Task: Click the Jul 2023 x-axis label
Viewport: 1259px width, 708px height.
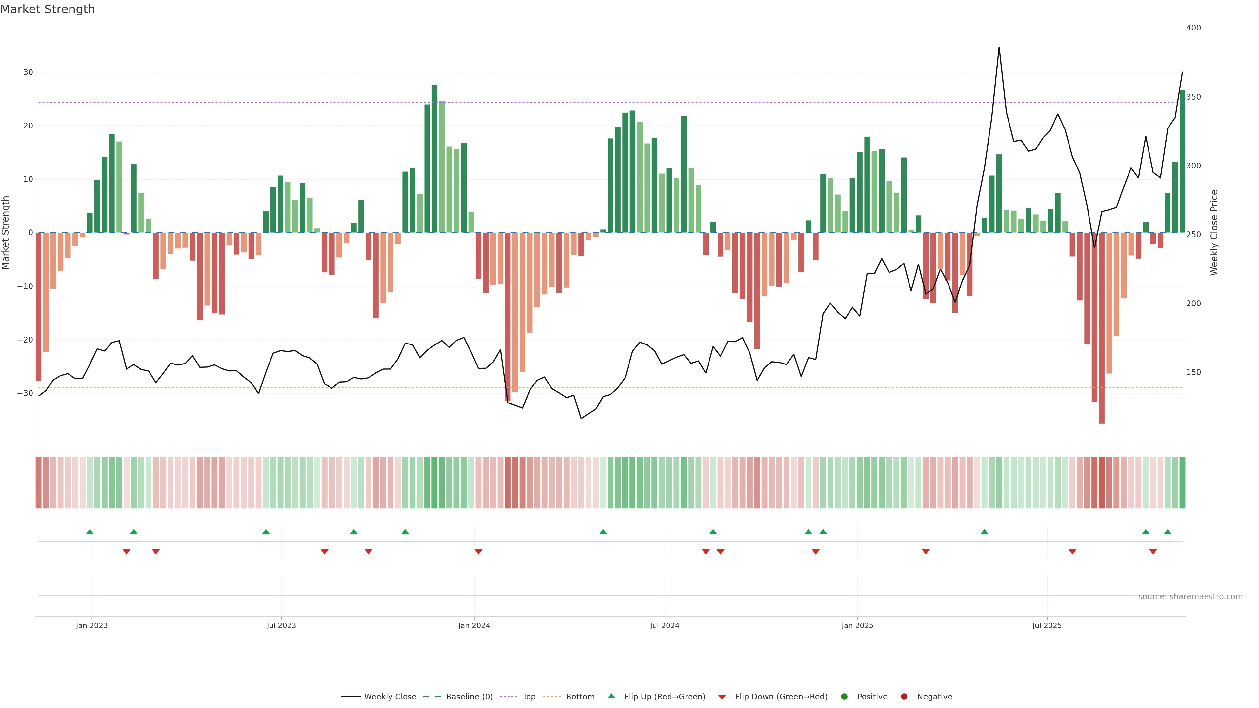Action: [282, 625]
